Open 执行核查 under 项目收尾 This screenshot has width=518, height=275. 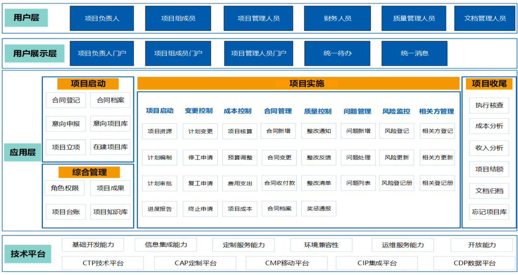(x=489, y=105)
